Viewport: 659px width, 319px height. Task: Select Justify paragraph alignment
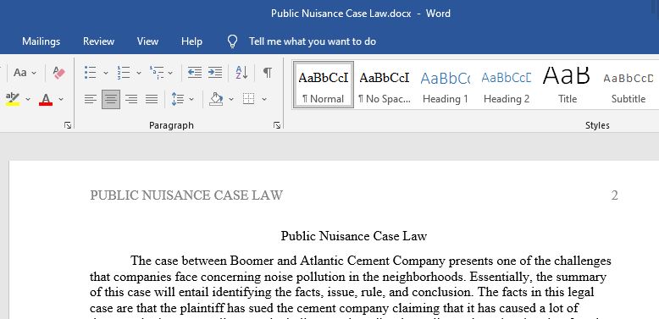pyautogui.click(x=152, y=99)
